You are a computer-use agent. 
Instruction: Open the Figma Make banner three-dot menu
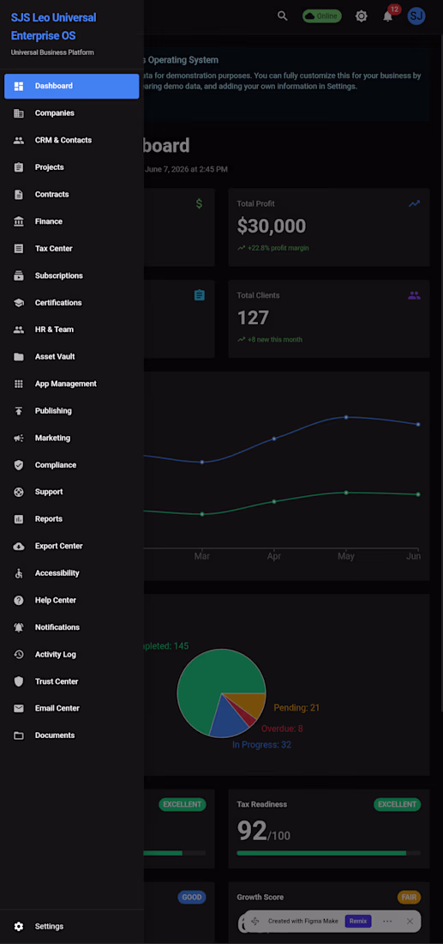387,921
